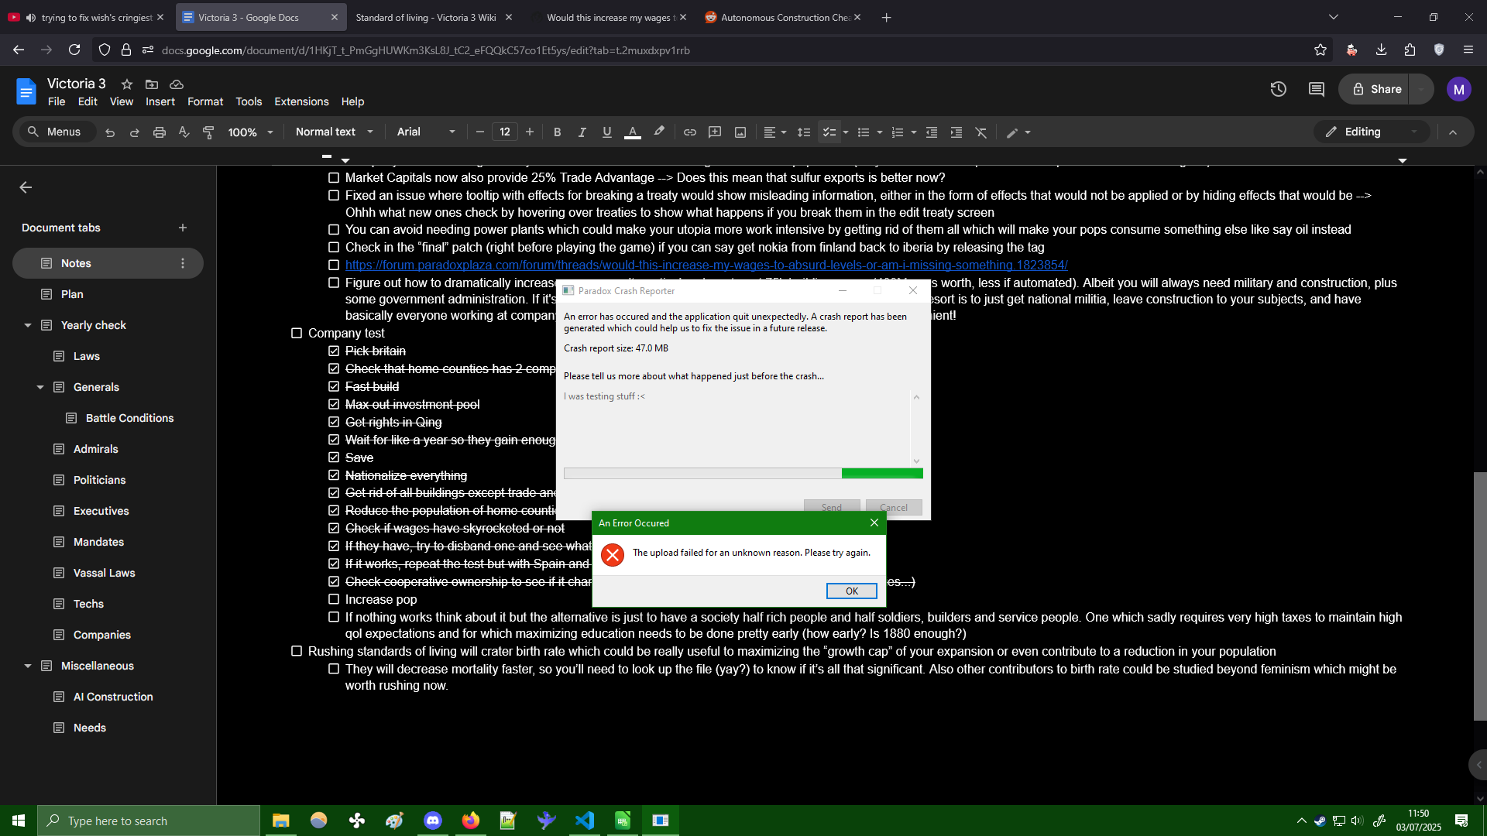Open the Notes tab options menu
The height and width of the screenshot is (836, 1487).
click(x=183, y=263)
